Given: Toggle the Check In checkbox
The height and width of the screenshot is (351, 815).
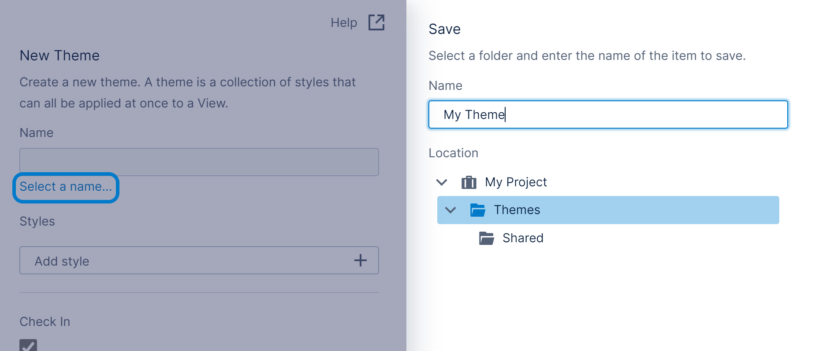Looking at the screenshot, I should pos(28,345).
